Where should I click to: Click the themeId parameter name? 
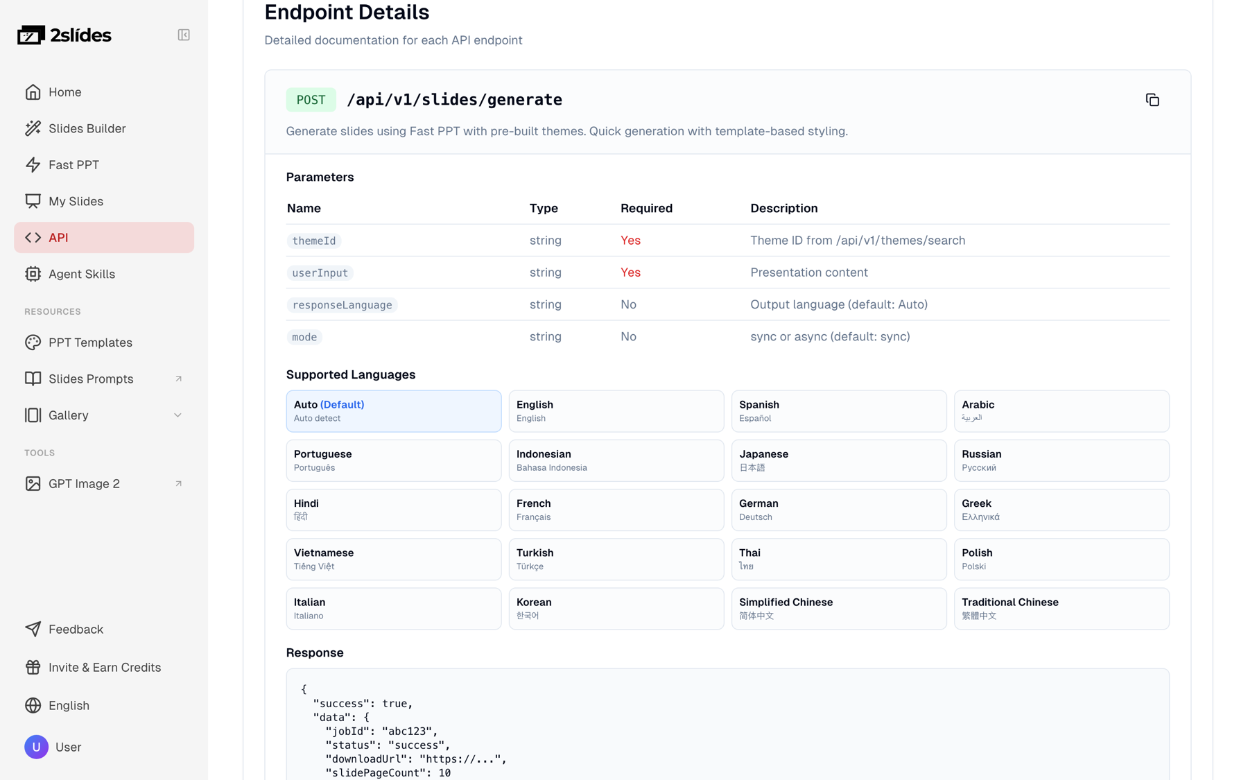tap(314, 241)
